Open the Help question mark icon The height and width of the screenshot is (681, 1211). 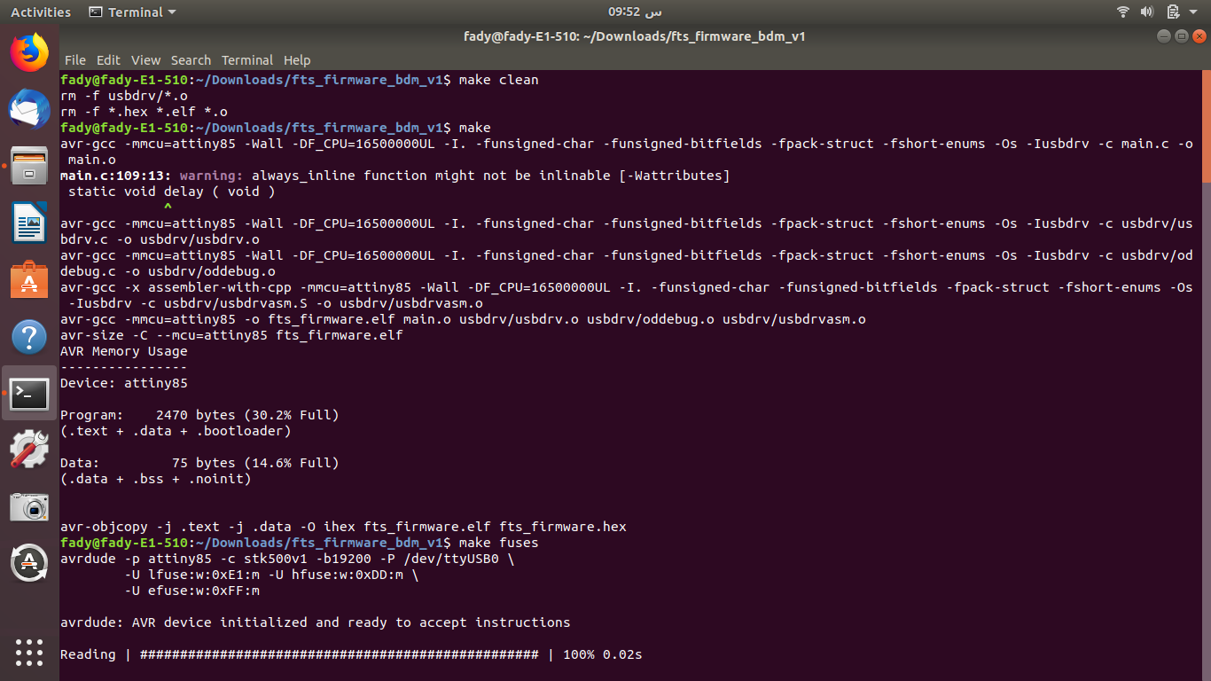pyautogui.click(x=29, y=336)
